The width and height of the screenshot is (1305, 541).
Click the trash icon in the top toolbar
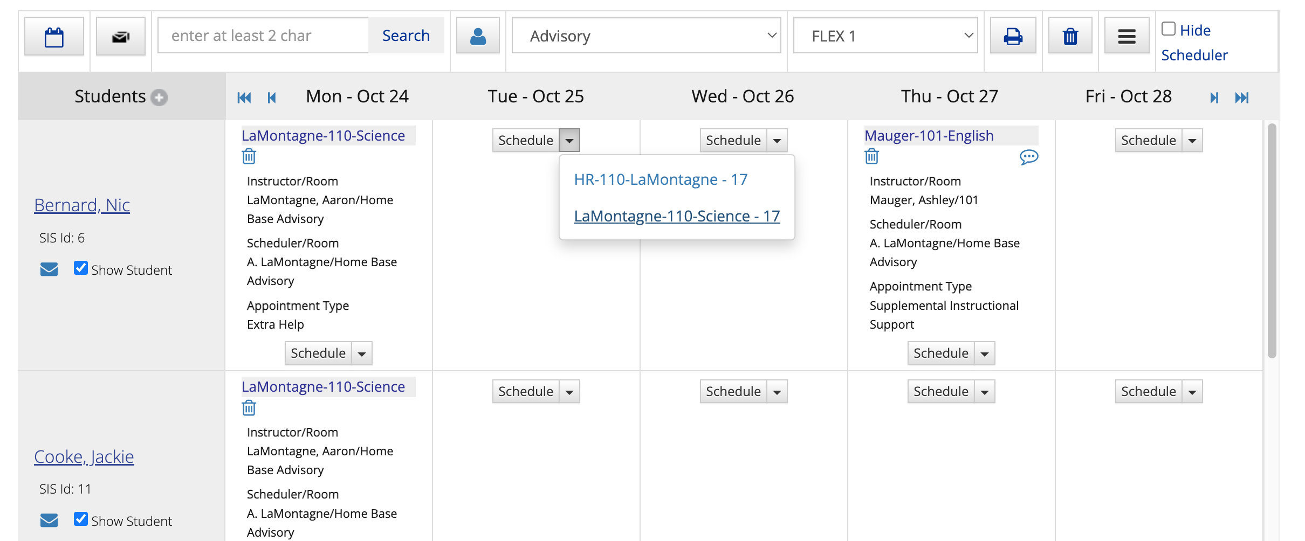tap(1070, 36)
